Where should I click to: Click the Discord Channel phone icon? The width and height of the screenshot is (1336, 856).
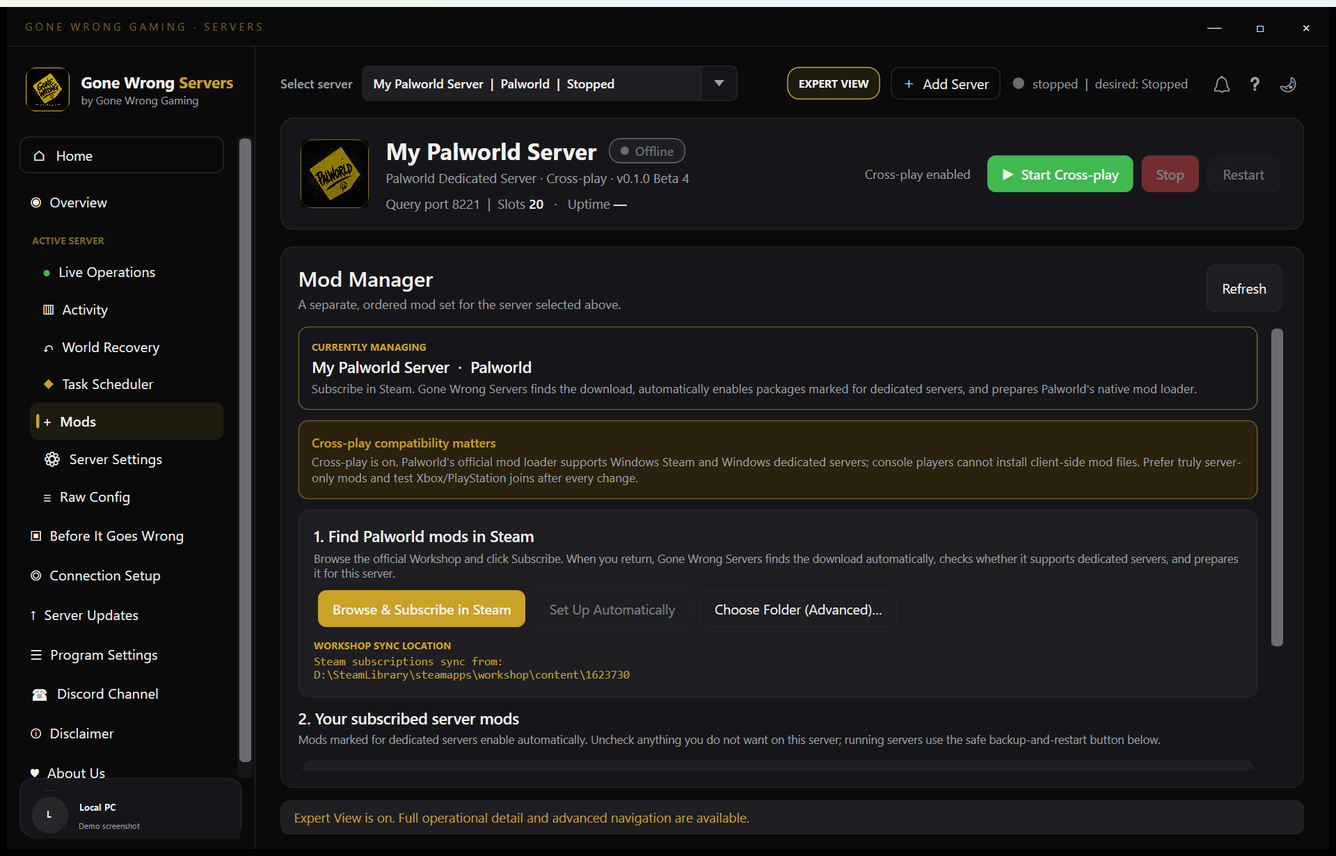pos(40,695)
